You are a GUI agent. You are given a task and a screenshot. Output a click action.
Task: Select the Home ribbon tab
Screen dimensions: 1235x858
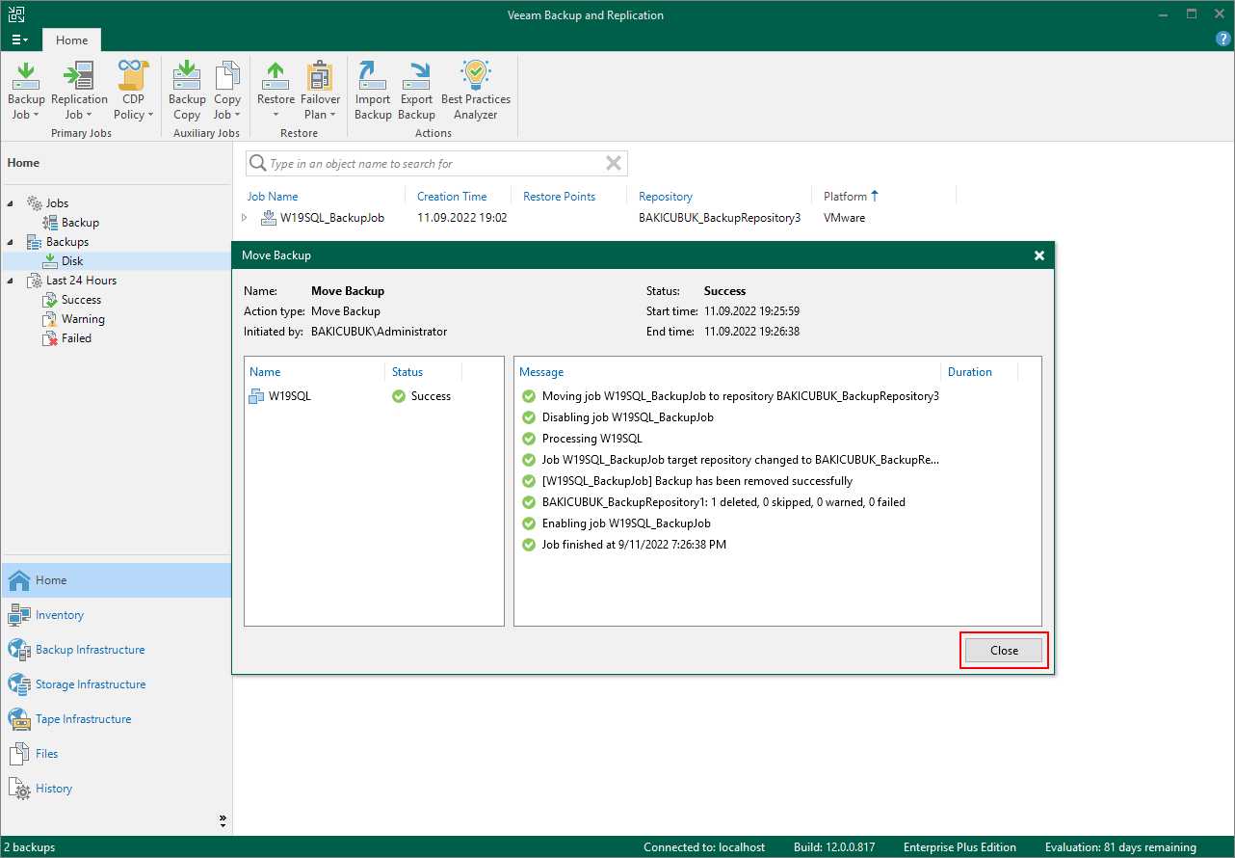click(x=71, y=40)
